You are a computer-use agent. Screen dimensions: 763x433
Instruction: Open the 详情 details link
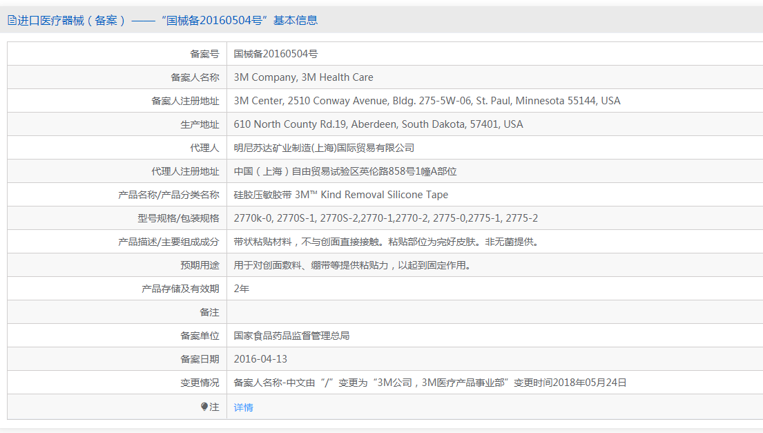(243, 407)
